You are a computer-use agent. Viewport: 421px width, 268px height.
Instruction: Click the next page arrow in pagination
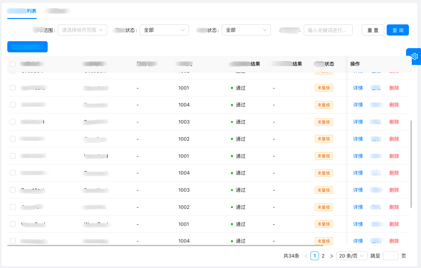pyautogui.click(x=331, y=256)
